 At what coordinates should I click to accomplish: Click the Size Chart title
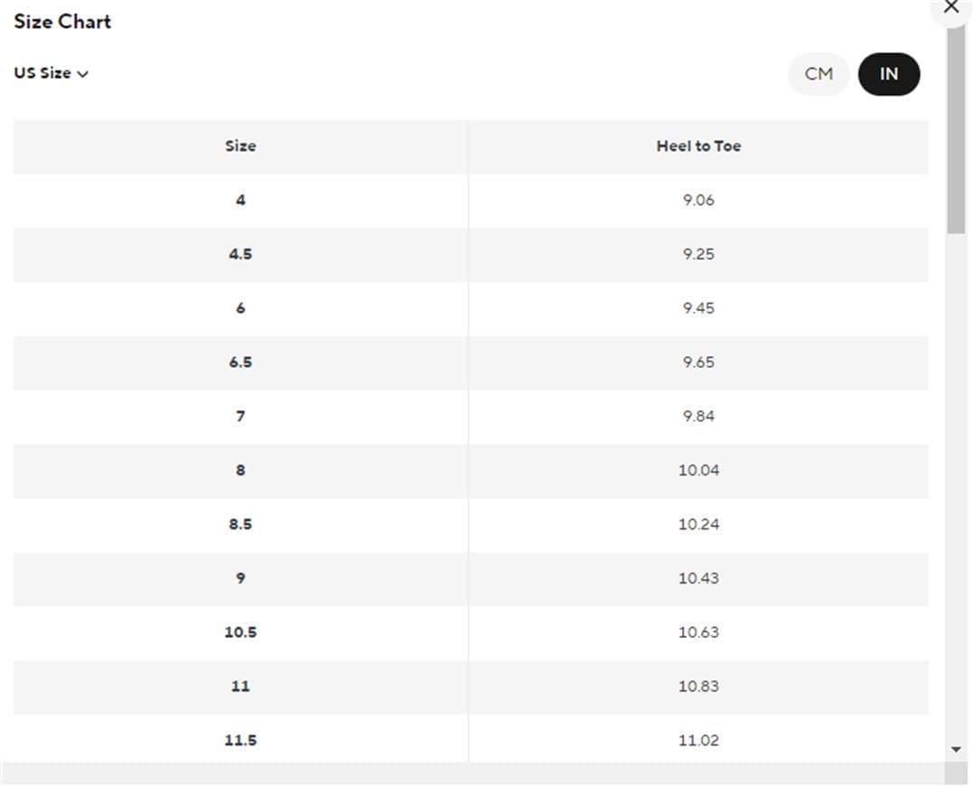[62, 22]
